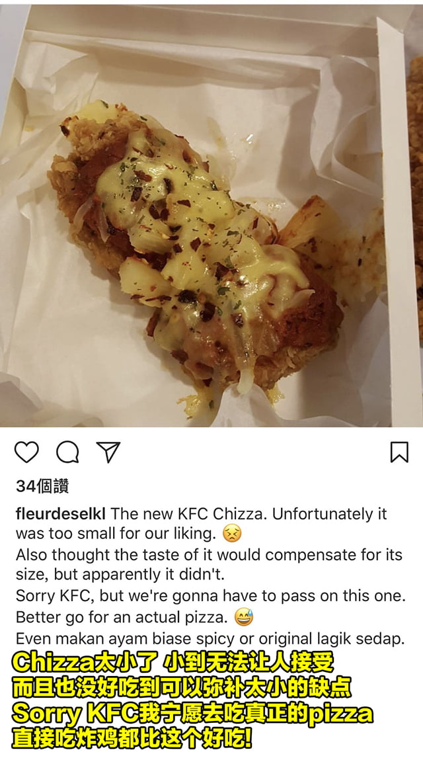Like the post with the heart icon
This screenshot has height=758, width=423.
click(26, 452)
